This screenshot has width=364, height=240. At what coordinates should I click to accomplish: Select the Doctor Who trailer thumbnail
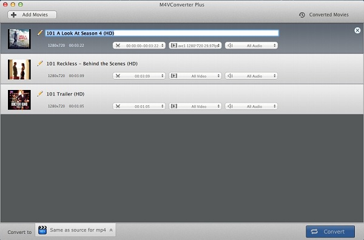19,100
